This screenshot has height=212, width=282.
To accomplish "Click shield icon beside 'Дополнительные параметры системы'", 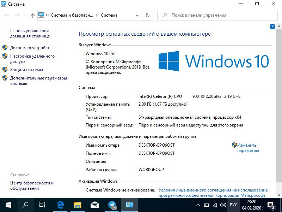I will tap(5, 78).
